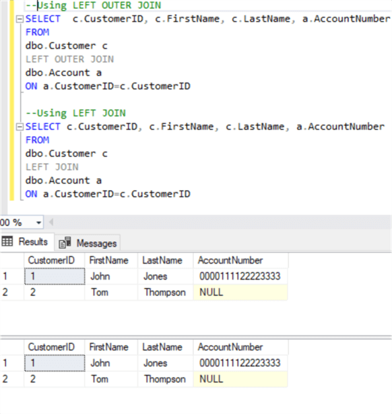Select John cell in second result grid

click(111, 363)
